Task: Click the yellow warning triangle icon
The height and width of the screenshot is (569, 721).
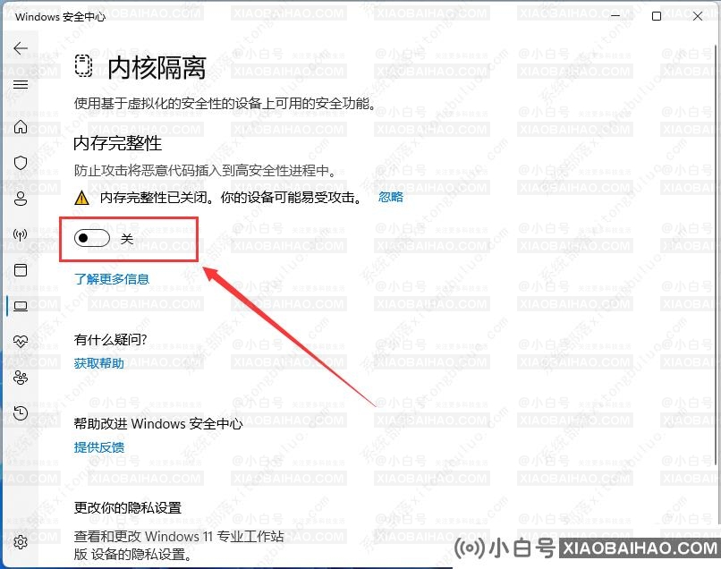Action: click(81, 198)
